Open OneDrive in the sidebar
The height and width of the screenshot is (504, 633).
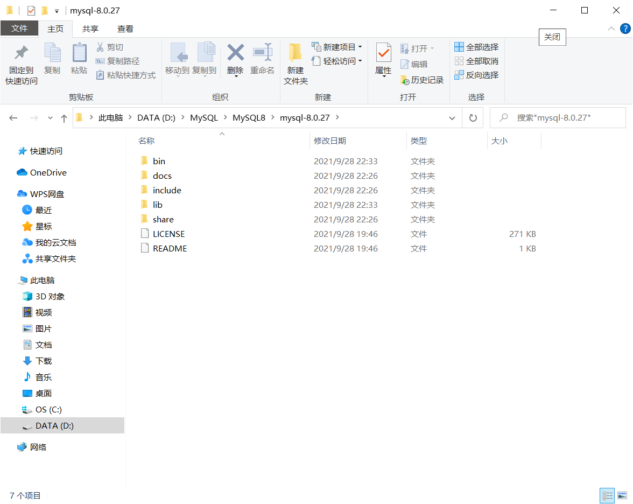coord(42,172)
